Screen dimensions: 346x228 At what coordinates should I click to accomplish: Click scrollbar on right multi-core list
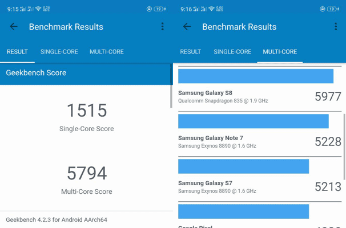[344, 146]
